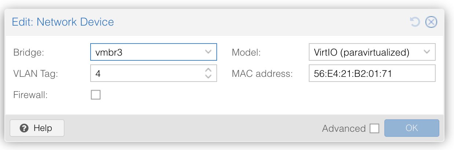Viewport: 454px width, 150px height.
Task: Enable the Firewall checkbox
Action: pos(95,95)
